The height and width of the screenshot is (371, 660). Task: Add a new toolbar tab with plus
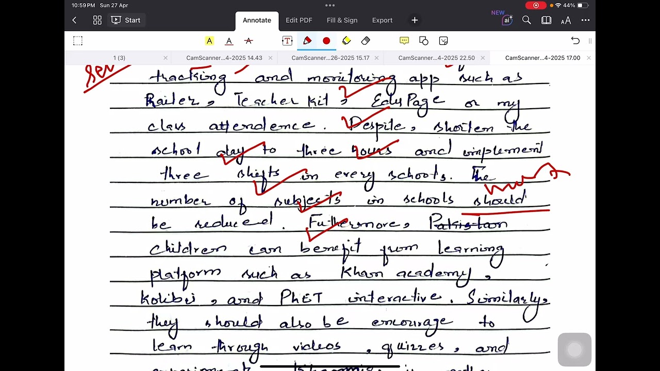(415, 20)
